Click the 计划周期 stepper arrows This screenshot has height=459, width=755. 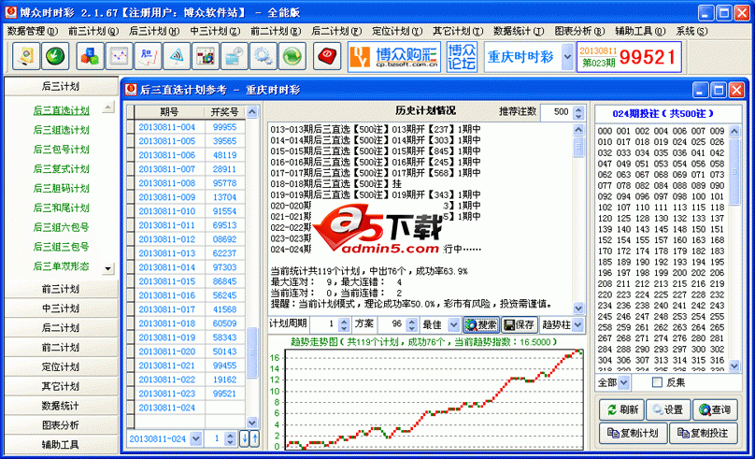pos(343,325)
